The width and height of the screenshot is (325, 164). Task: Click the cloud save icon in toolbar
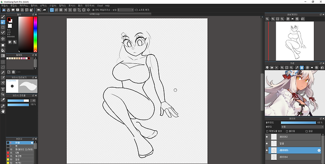tap(4, 10)
